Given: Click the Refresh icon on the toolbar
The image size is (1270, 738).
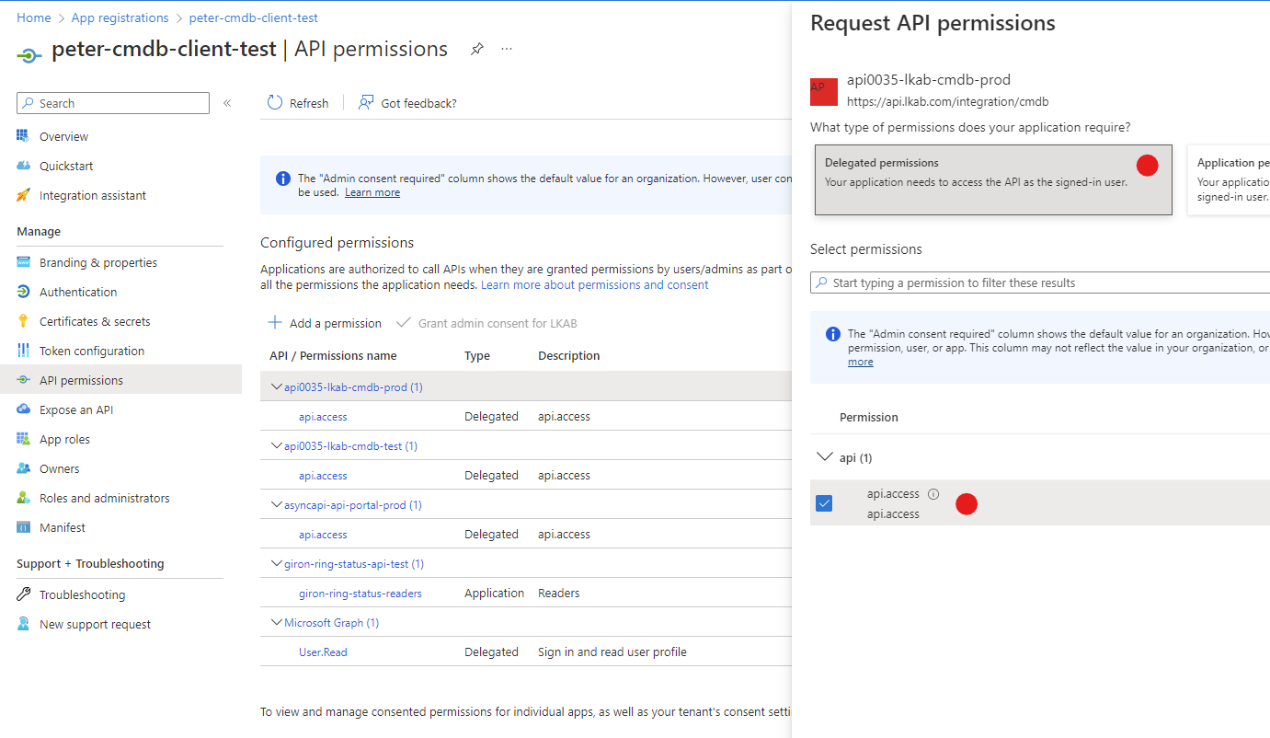Looking at the screenshot, I should pos(274,102).
